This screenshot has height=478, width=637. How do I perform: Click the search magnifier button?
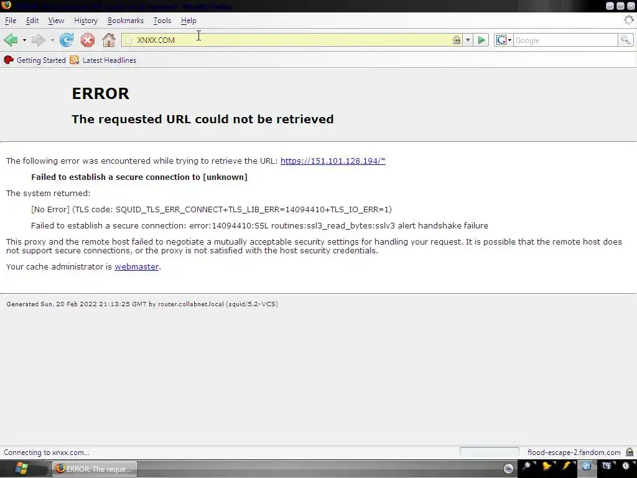625,40
